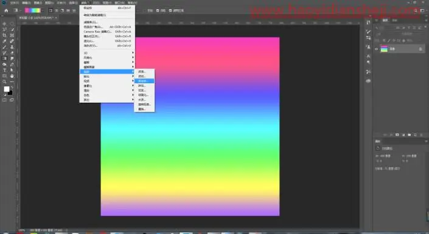Click the rainbow gradient layer thumbnail

tap(384, 49)
